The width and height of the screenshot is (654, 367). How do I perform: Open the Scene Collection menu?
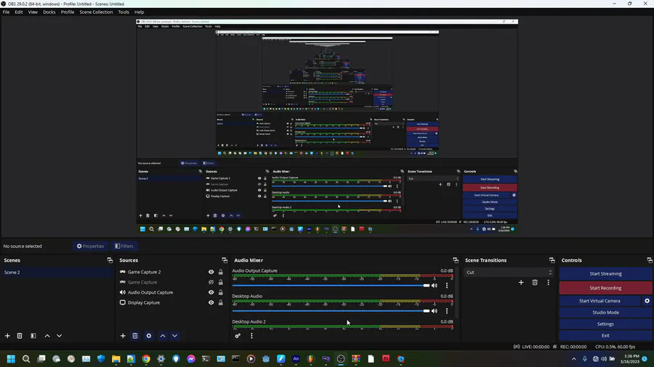(96, 12)
